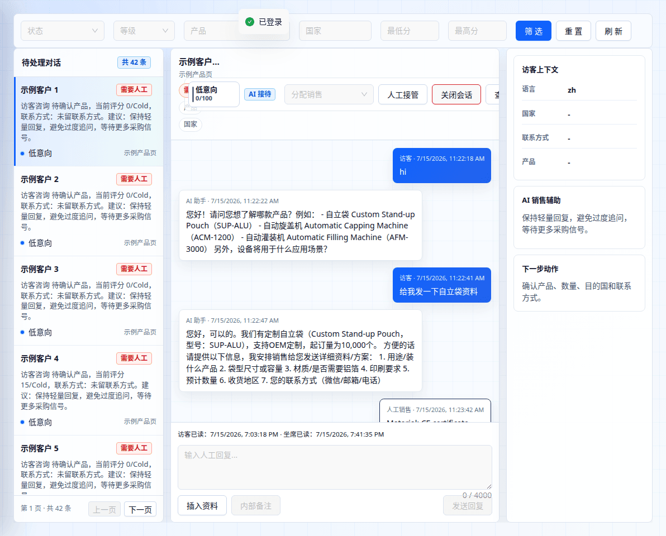Open conversation 示例客户 3
The width and height of the screenshot is (666, 536).
pyautogui.click(x=89, y=300)
